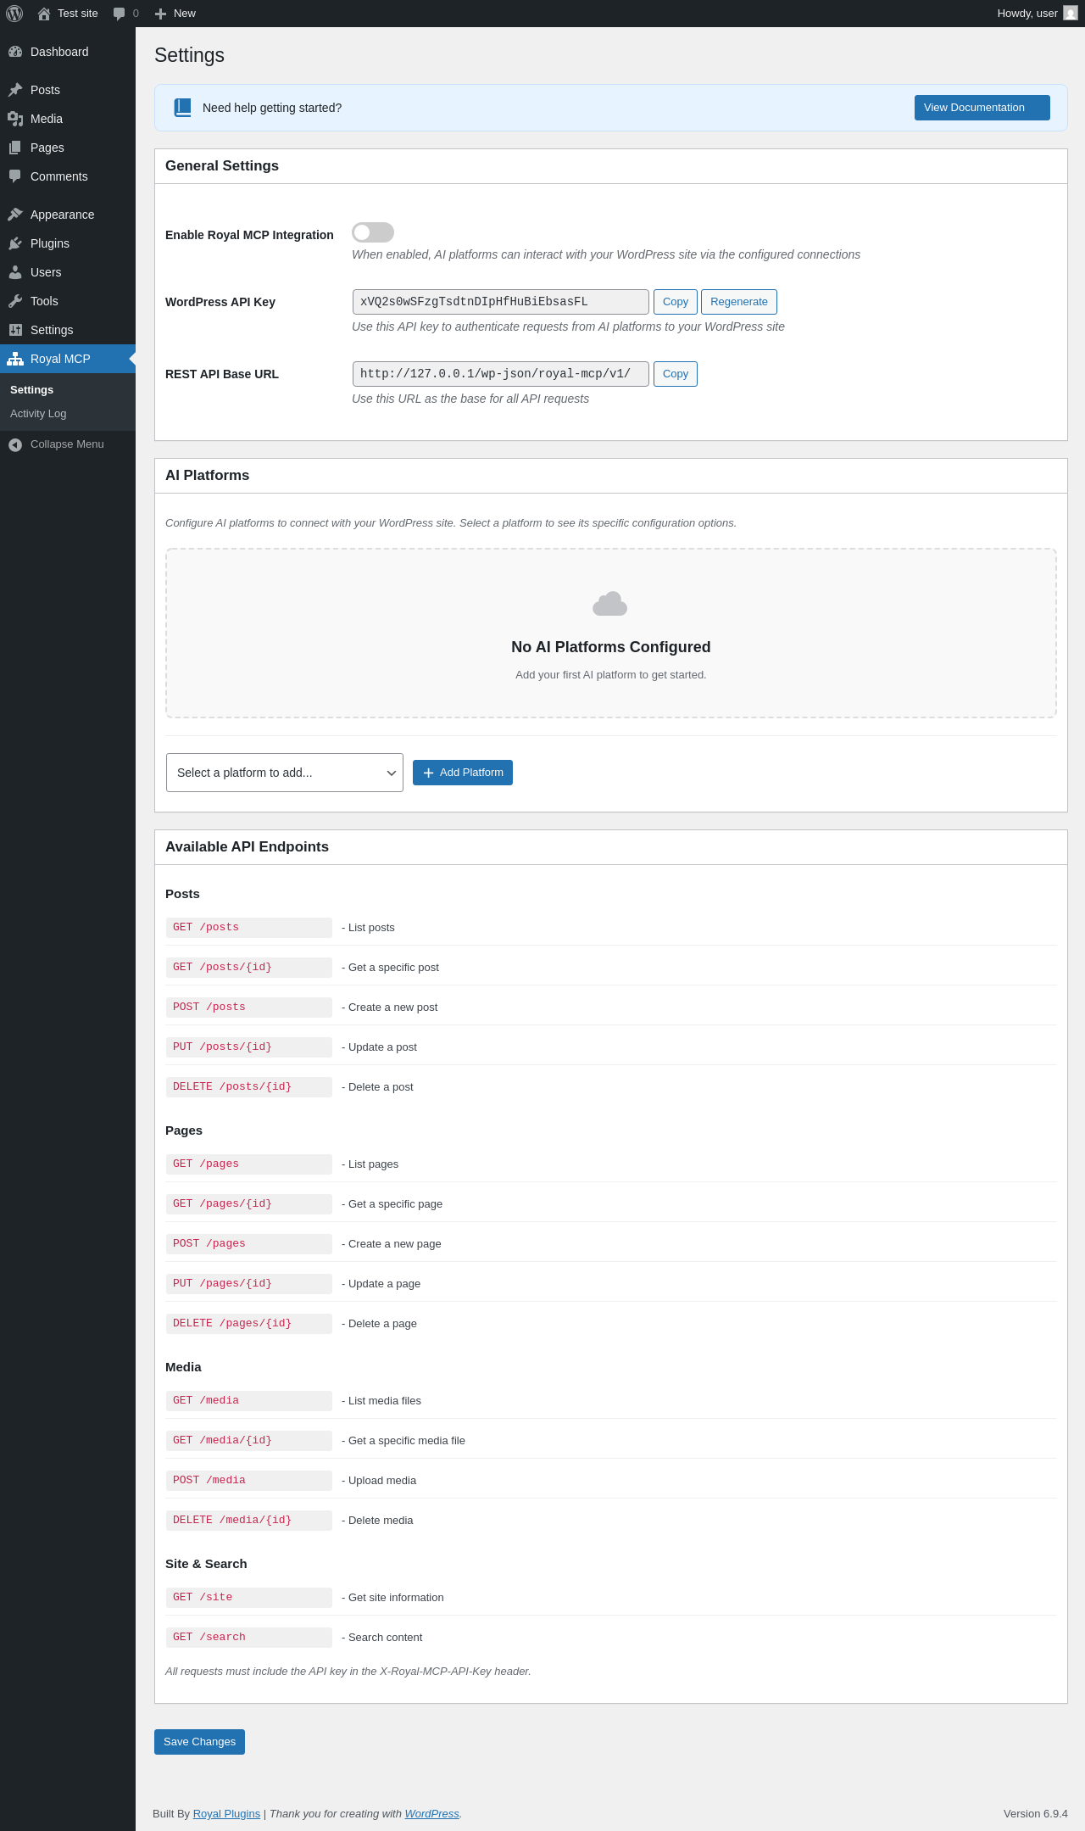
Task: Click the Dashboard gauge icon
Action: (x=15, y=52)
